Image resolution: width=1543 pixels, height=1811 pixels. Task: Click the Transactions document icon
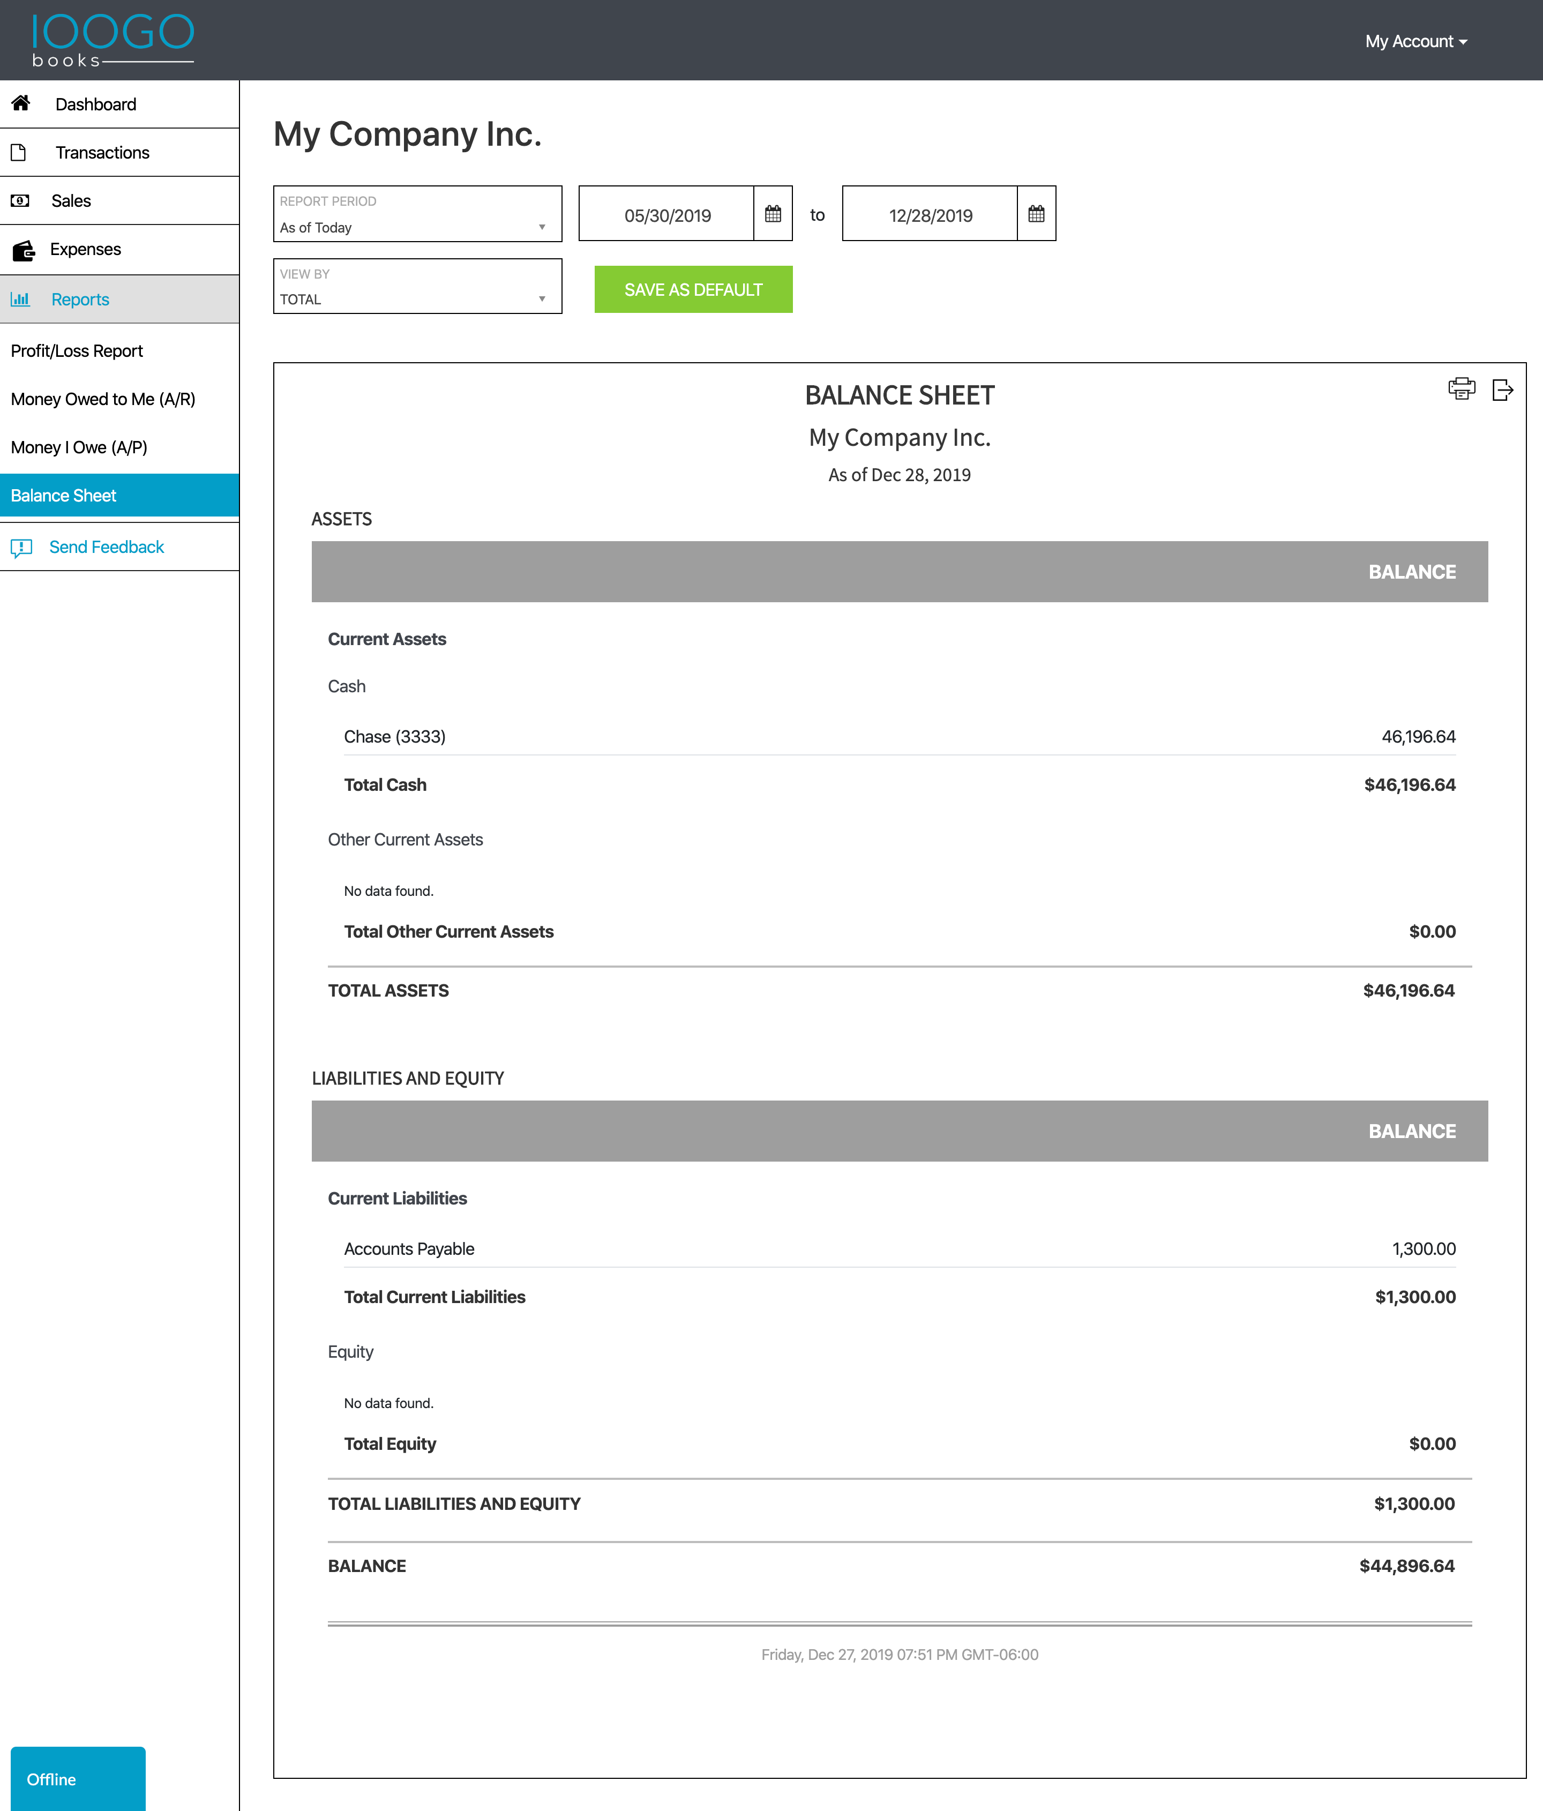tap(18, 152)
